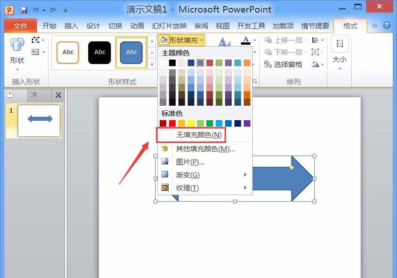This screenshot has height=278, width=397.
Task: Switch to the 插入 ribbon tab
Action: pyautogui.click(x=71, y=26)
